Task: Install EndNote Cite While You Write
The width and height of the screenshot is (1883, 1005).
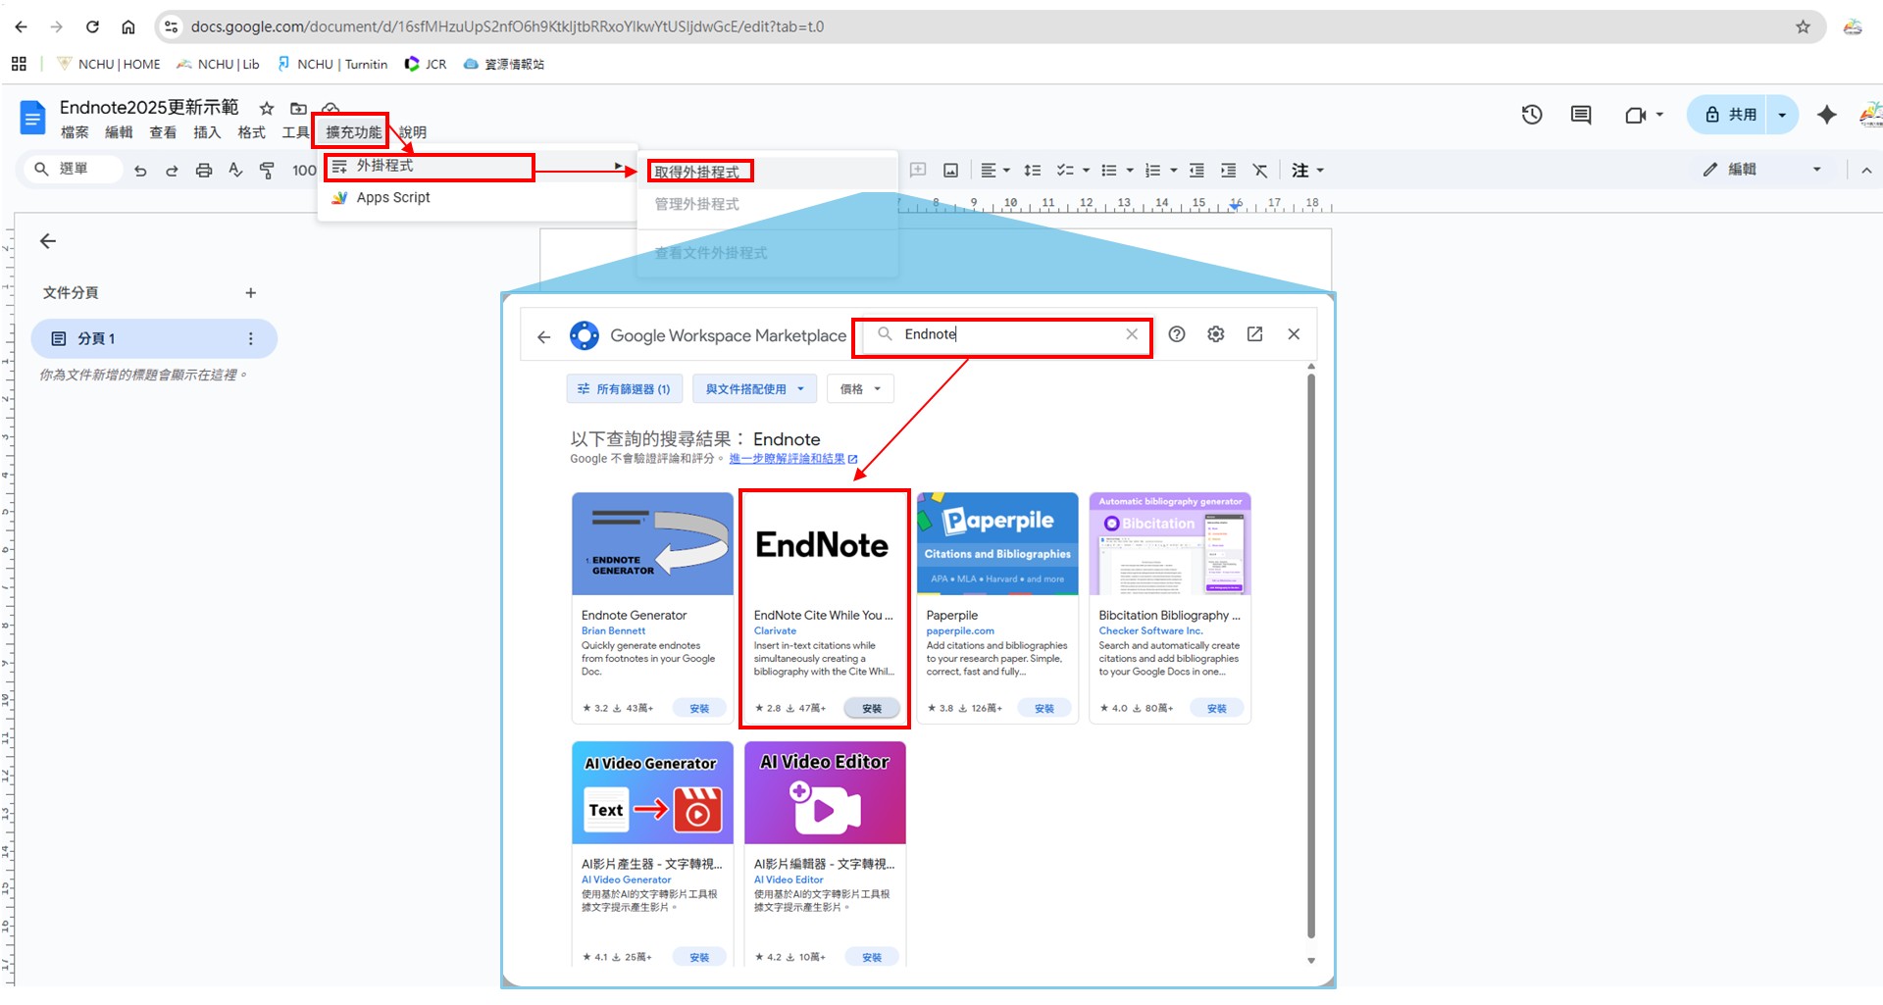Action: pyautogui.click(x=871, y=709)
